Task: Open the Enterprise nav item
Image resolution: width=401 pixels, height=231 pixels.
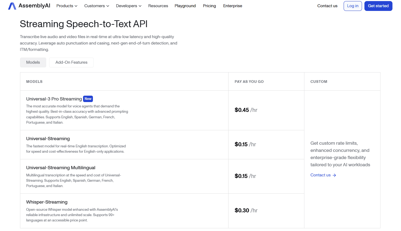Action: pyautogui.click(x=233, y=6)
